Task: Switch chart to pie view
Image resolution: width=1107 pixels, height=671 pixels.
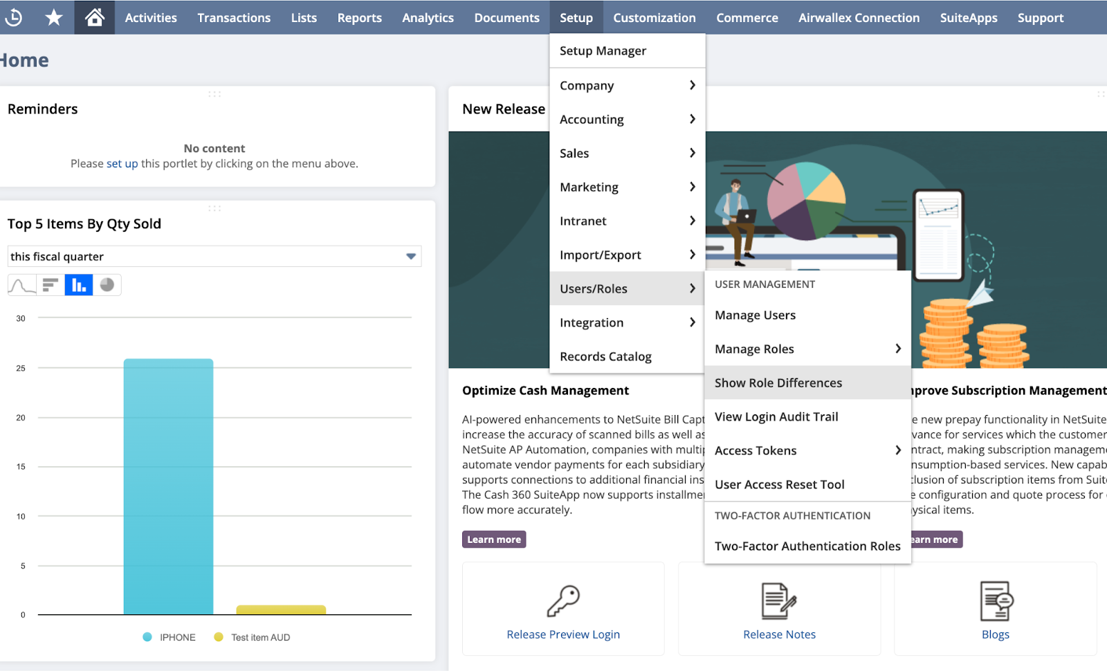Action: (x=107, y=285)
